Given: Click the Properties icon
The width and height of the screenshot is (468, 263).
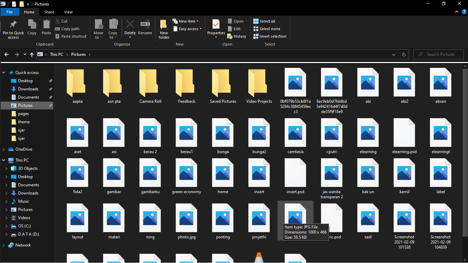Looking at the screenshot, I should pos(216,25).
